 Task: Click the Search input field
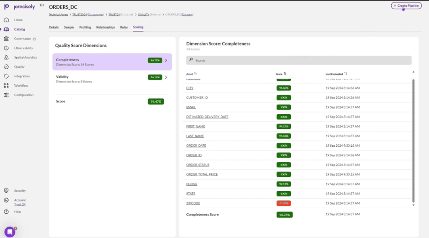click(299, 61)
